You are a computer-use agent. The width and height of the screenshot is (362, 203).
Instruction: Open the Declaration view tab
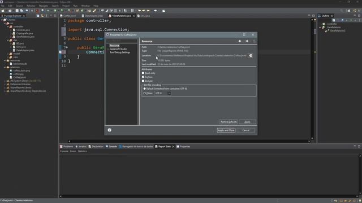pos(96,147)
